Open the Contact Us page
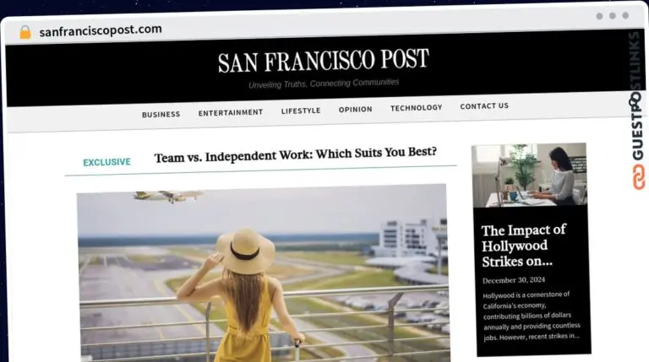The width and height of the screenshot is (649, 362). click(484, 106)
